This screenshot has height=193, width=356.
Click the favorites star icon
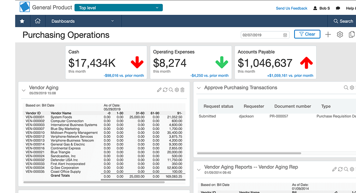[x=22, y=21]
